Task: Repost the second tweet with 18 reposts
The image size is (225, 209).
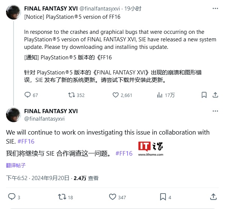Action: coord(65,197)
